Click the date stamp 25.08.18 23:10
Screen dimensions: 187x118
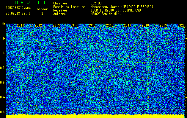(18, 14)
